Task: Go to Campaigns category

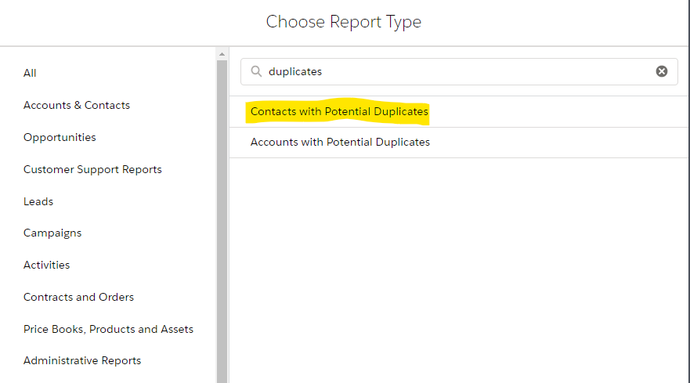Action: coord(52,233)
